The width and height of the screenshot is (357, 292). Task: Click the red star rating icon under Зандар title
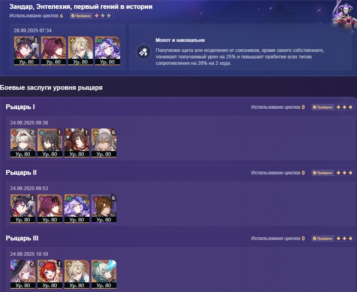pyautogui.click(x=97, y=16)
